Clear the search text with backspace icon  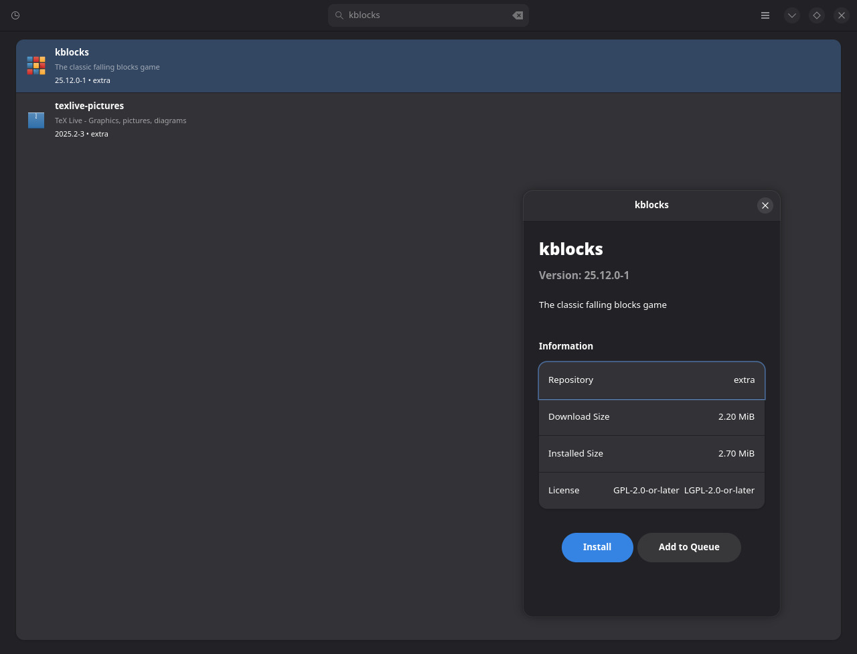(x=518, y=15)
